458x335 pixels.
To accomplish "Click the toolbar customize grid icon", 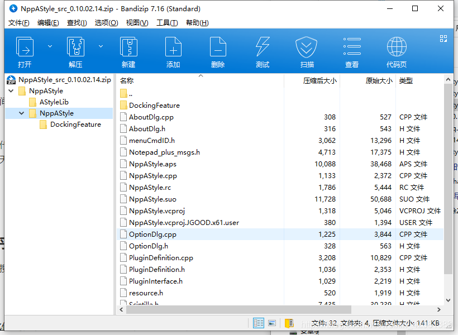I will pyautogui.click(x=443, y=39).
